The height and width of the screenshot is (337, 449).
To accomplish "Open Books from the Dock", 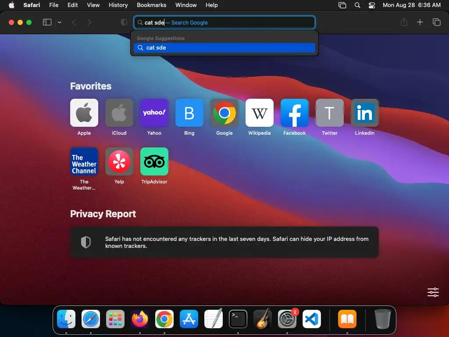I will (x=347, y=319).
